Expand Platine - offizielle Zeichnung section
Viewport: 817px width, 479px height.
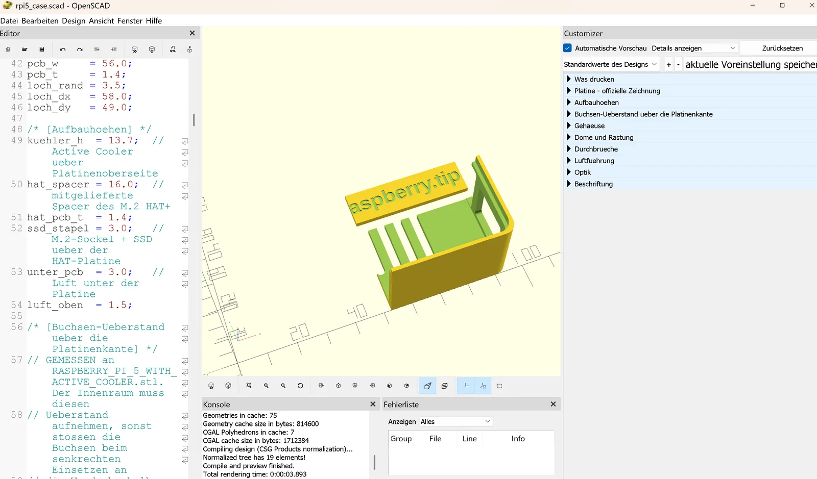(x=568, y=91)
